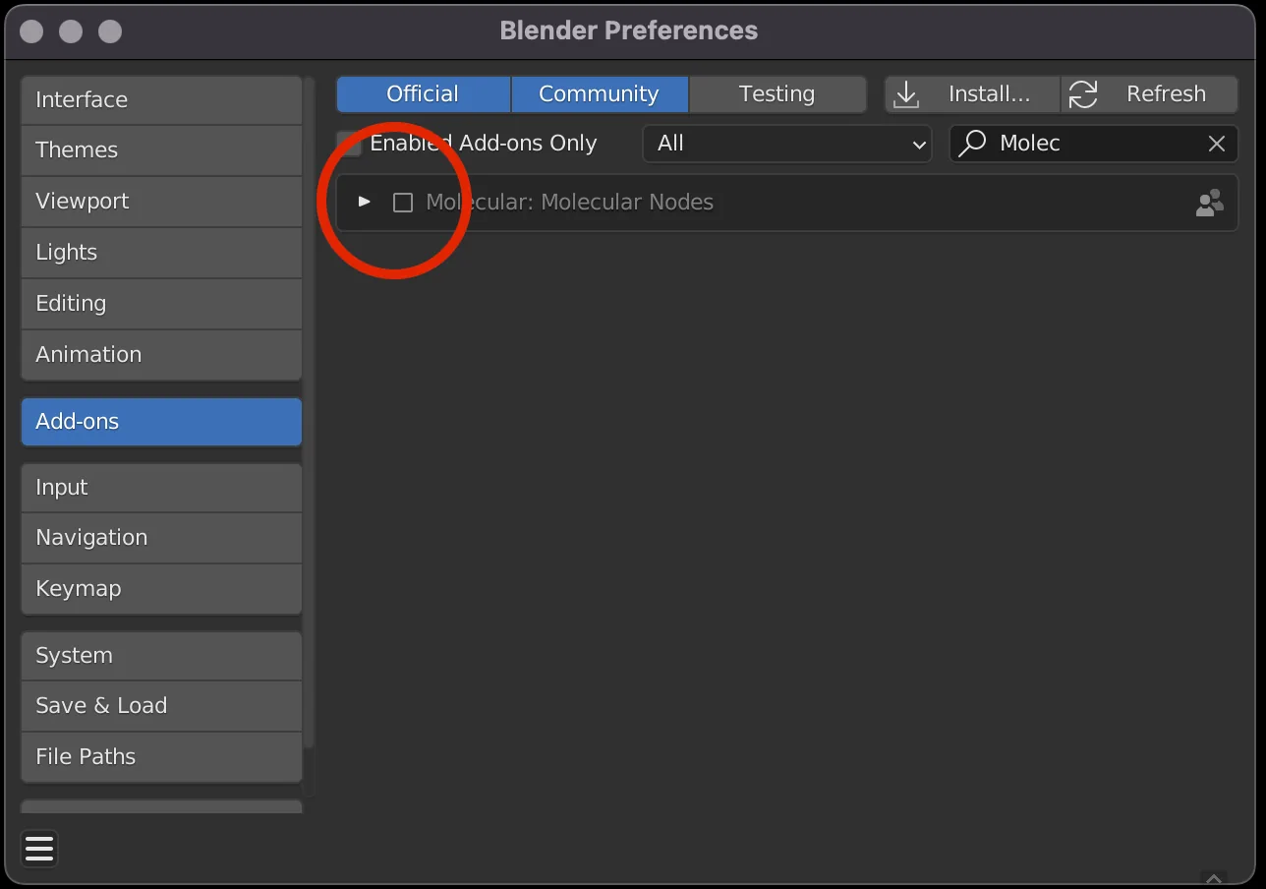Image resolution: width=1266 pixels, height=889 pixels.
Task: Toggle the Testing add-ons filter
Action: click(x=777, y=94)
